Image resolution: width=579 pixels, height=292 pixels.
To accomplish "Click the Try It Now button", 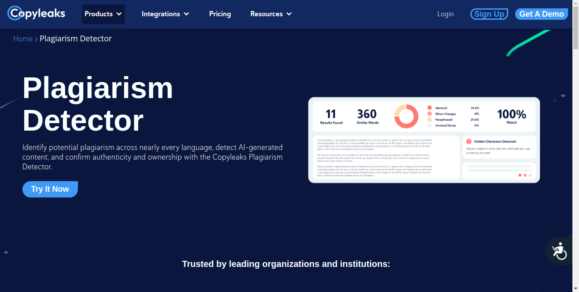I will [x=50, y=189].
